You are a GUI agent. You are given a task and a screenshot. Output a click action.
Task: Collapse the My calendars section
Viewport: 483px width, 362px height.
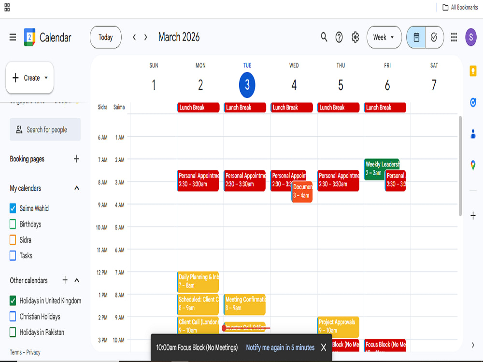pos(77,188)
